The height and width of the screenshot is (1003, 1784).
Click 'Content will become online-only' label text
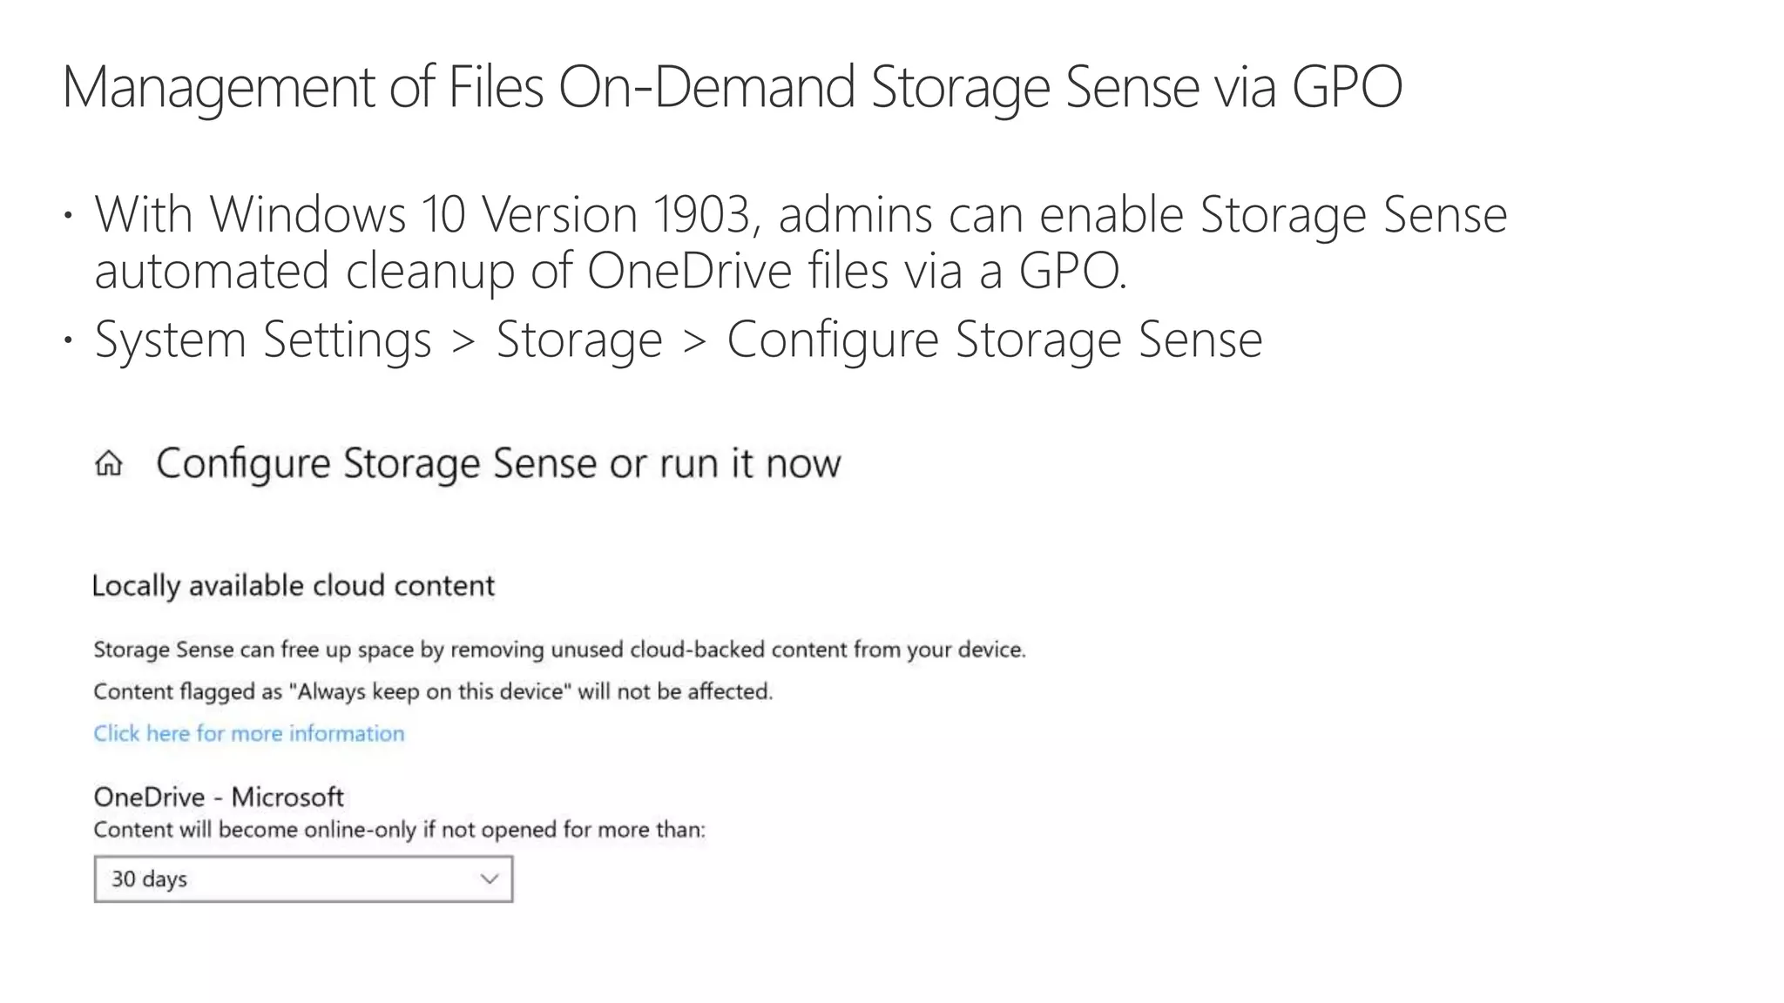[x=399, y=830]
